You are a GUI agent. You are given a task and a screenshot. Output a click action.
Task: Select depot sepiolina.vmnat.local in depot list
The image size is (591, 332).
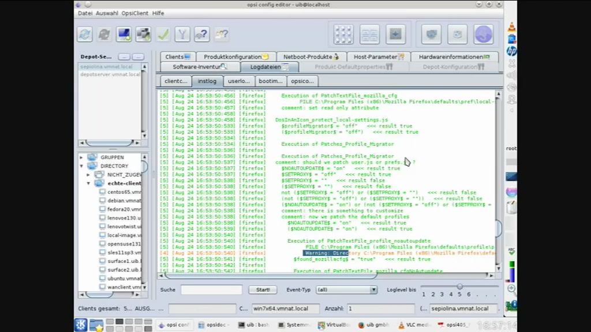(110, 67)
